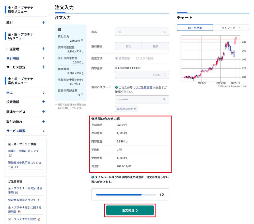Expand 取引 menu with plus icon
Screen dimensions: 254x224
tap(43, 22)
